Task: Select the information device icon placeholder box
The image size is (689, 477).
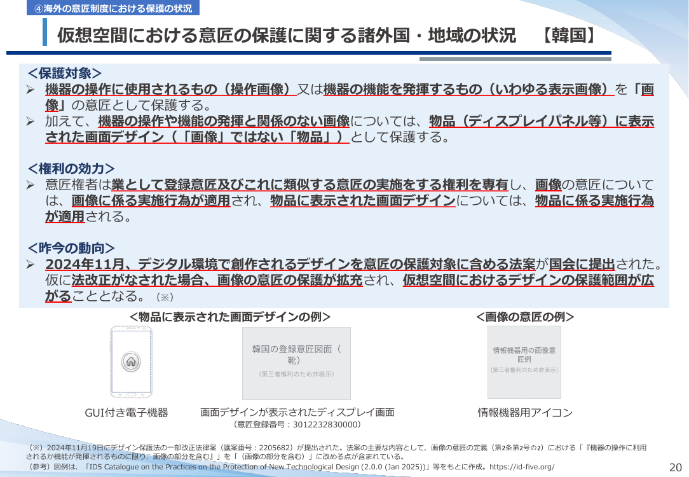Action: coord(524,363)
